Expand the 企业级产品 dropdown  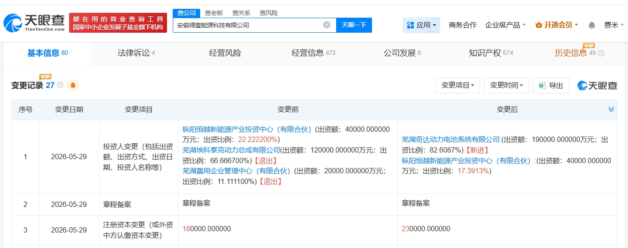point(505,25)
